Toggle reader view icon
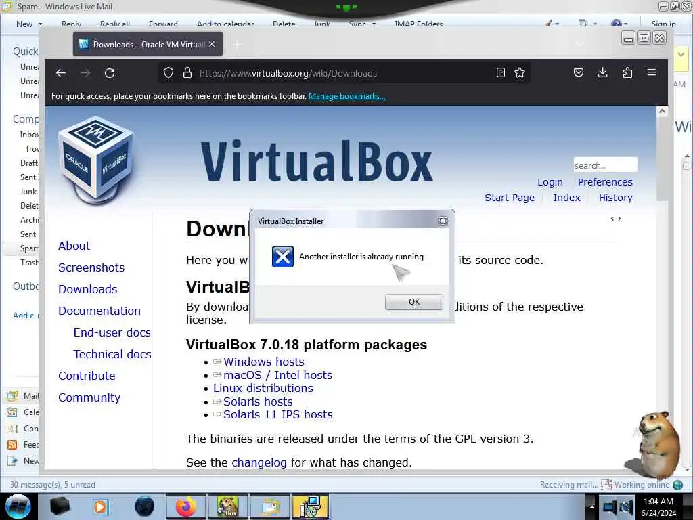Viewport: 693px width, 520px height. tap(500, 73)
